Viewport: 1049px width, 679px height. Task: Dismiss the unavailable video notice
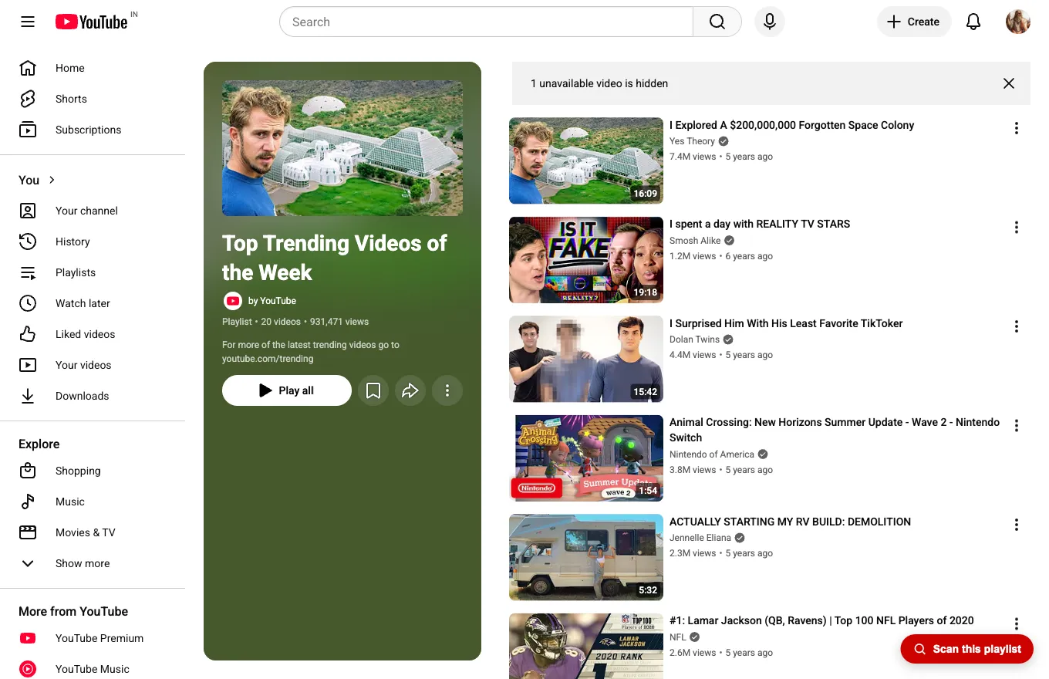coord(1009,83)
